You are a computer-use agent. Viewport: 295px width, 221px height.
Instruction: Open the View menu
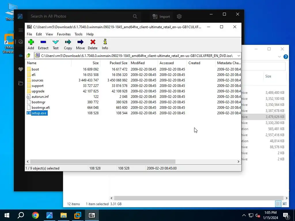[x=49, y=34]
